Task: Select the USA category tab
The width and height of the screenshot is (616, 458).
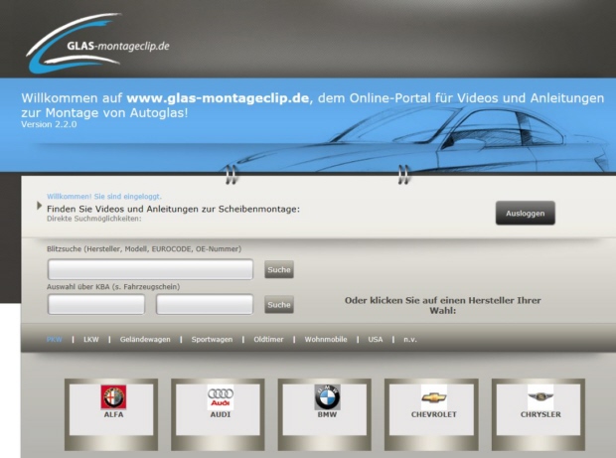Action: click(376, 340)
